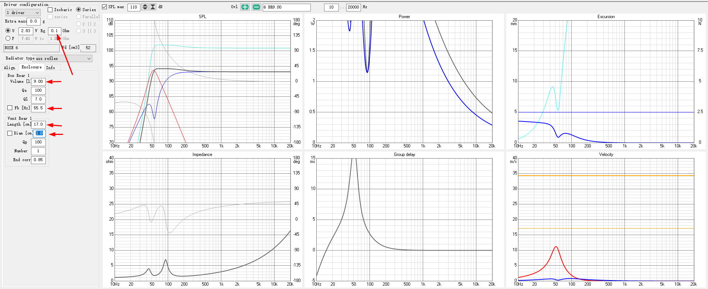Click the SPL max up/down stepper button

click(x=145, y=7)
